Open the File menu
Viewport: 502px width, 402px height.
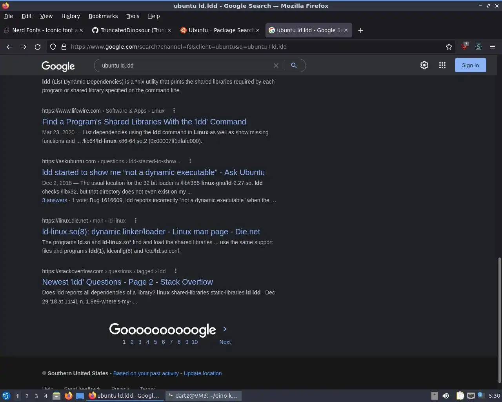click(x=8, y=16)
